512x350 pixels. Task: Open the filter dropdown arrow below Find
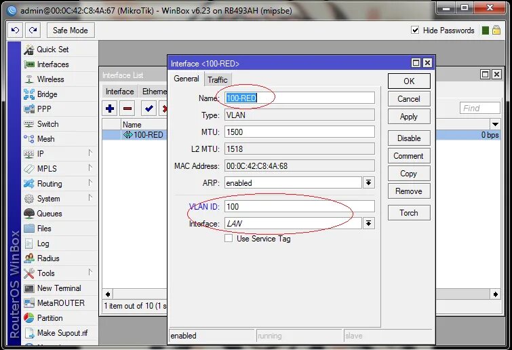click(x=495, y=124)
